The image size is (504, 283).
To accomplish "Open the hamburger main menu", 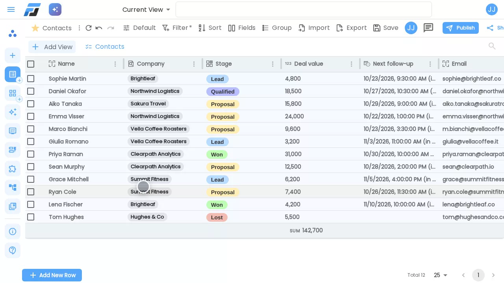I will coord(11,9).
